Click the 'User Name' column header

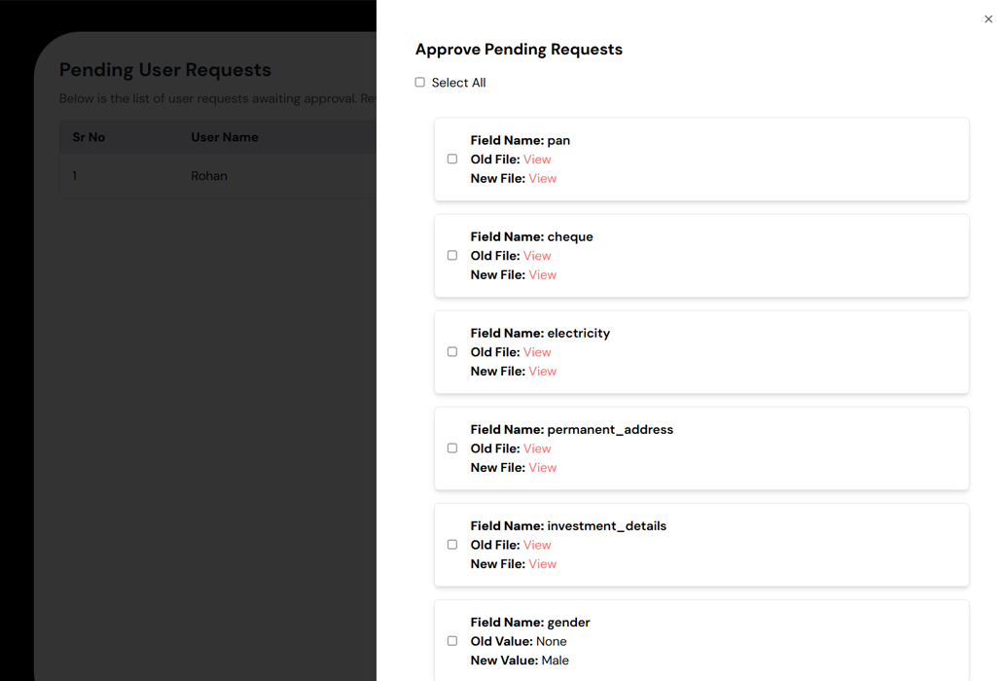click(225, 137)
